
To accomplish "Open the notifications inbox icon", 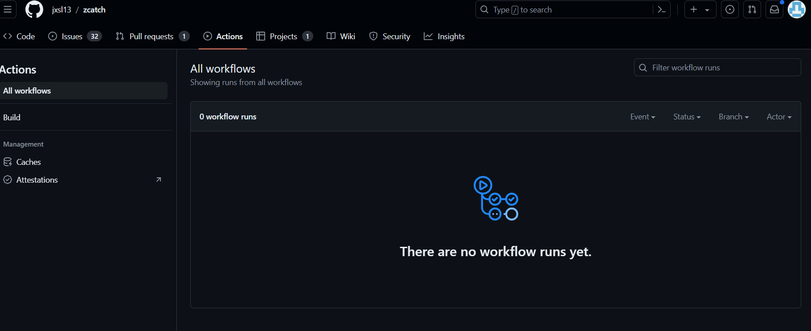I will [774, 10].
